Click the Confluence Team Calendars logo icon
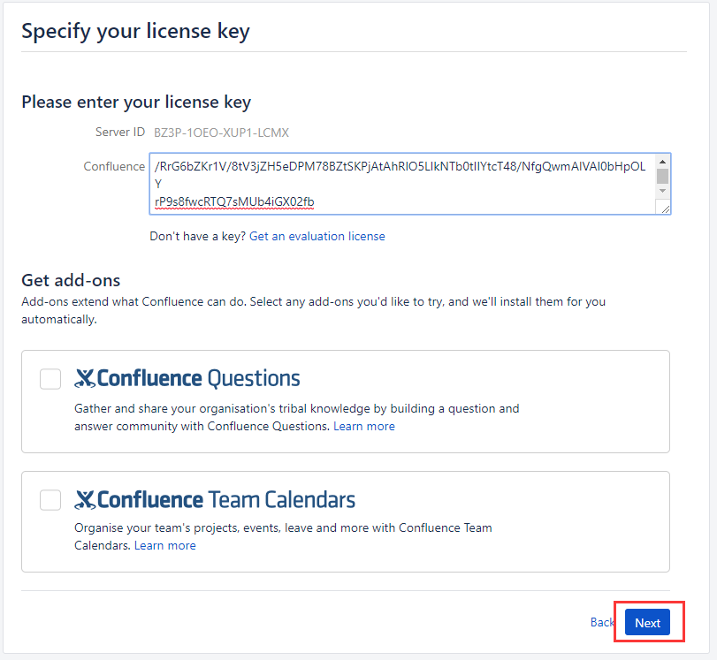The width and height of the screenshot is (717, 660). pos(85,499)
